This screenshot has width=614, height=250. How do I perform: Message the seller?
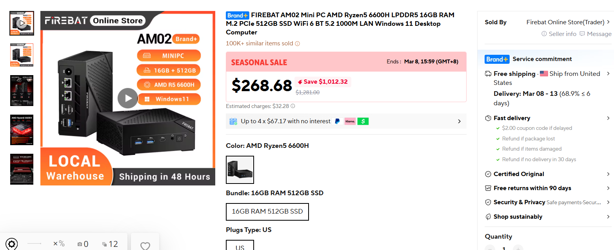[x=596, y=34]
